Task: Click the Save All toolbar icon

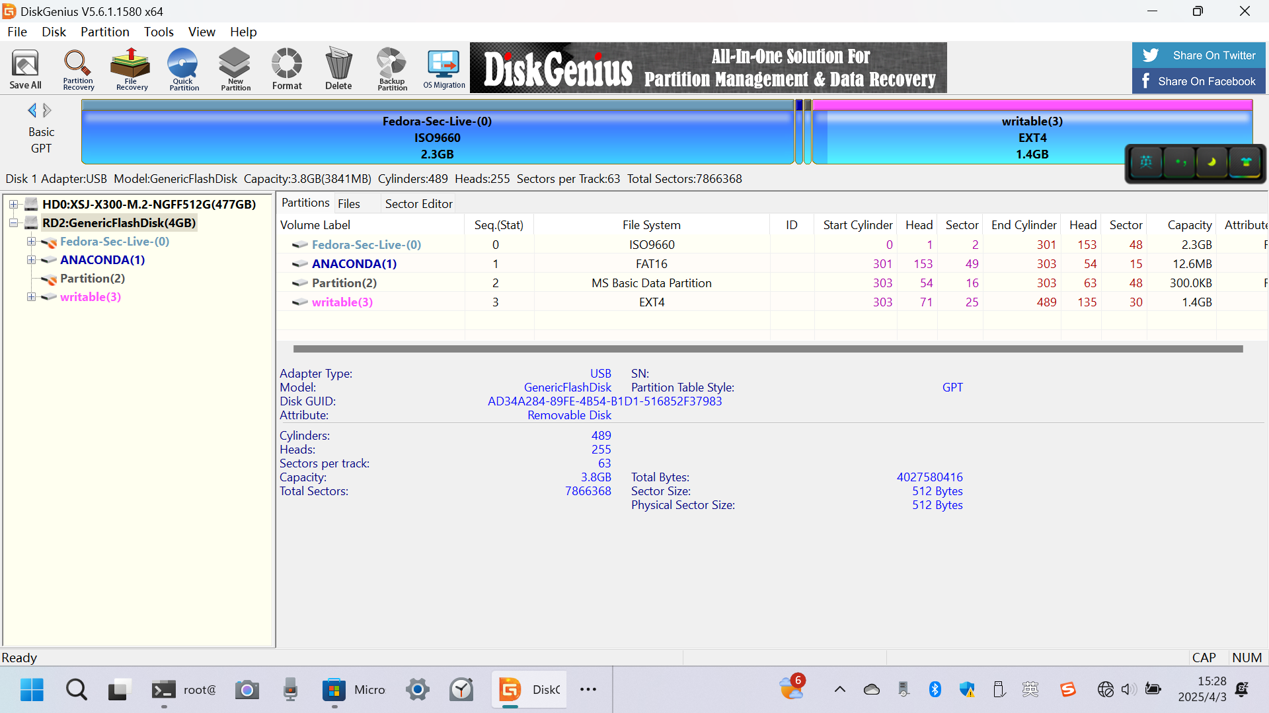Action: (25, 69)
